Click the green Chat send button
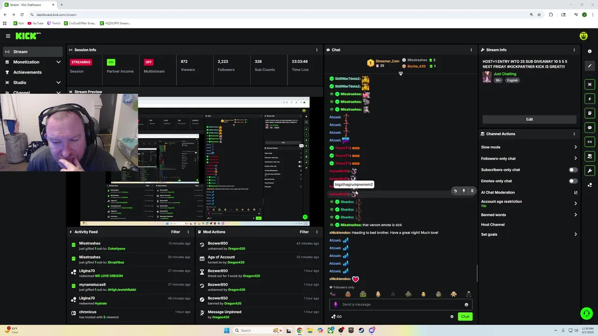The height and width of the screenshot is (336, 598). pos(465,317)
